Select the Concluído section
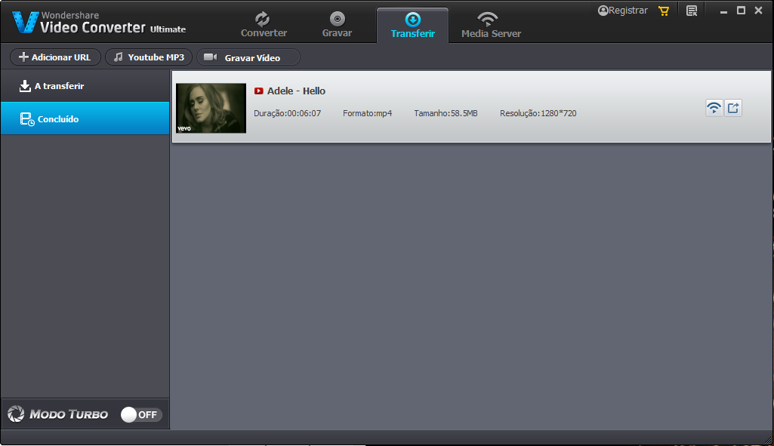Screen dimensions: 774x446 click(x=85, y=118)
